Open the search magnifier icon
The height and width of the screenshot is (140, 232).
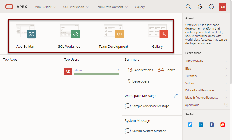pyautogui.click(x=188, y=7)
